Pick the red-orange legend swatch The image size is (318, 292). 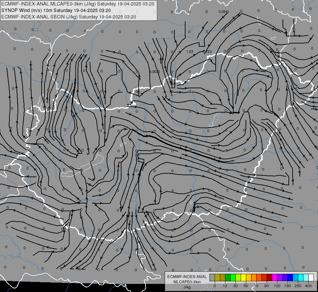tap(259, 277)
